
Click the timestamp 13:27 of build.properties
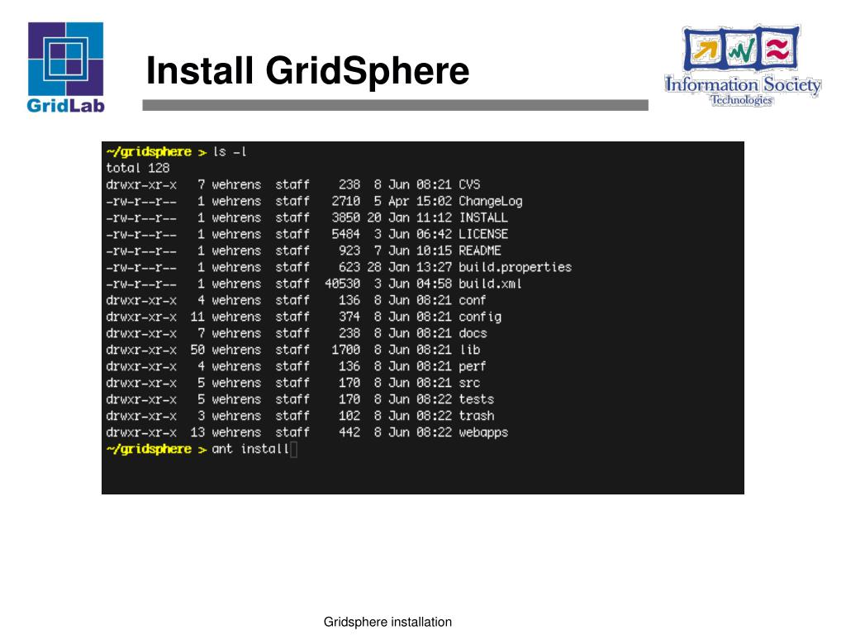point(434,267)
